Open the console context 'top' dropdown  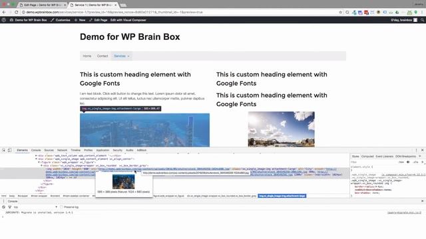(35, 207)
